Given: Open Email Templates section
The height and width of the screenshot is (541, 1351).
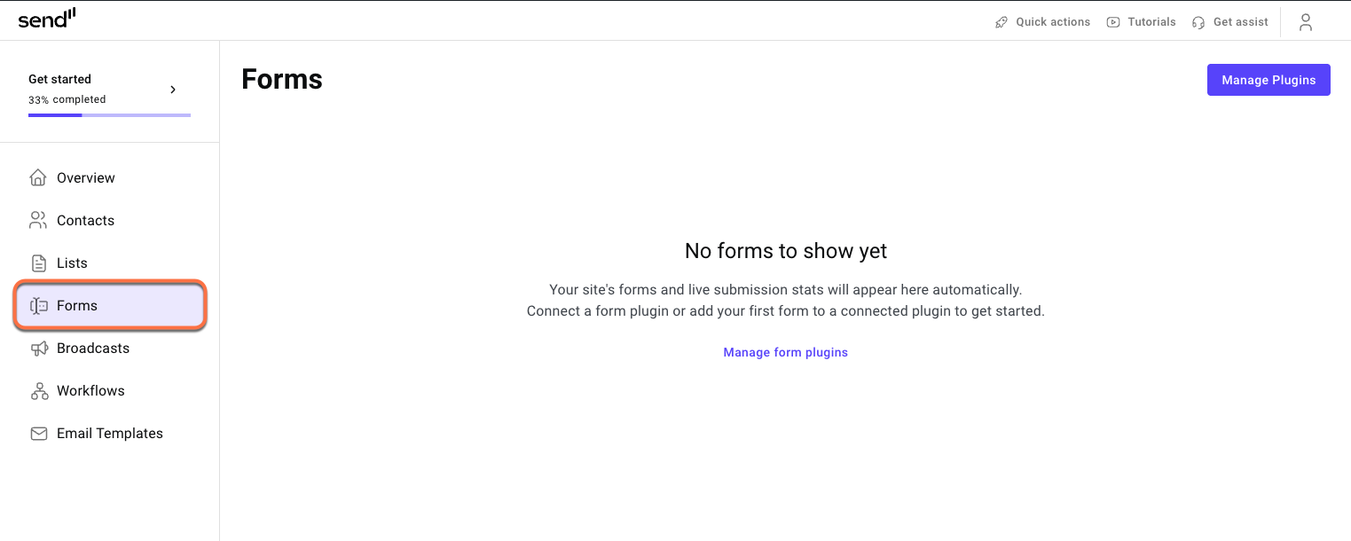Looking at the screenshot, I should (x=110, y=433).
